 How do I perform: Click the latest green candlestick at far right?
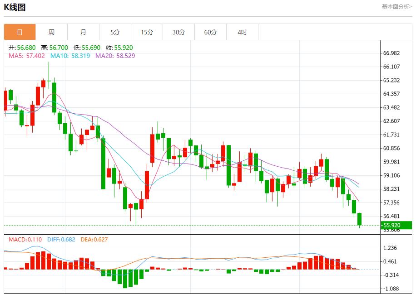pos(359,219)
